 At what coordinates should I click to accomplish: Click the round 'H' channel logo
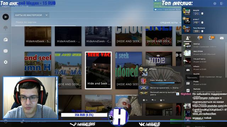118,117
